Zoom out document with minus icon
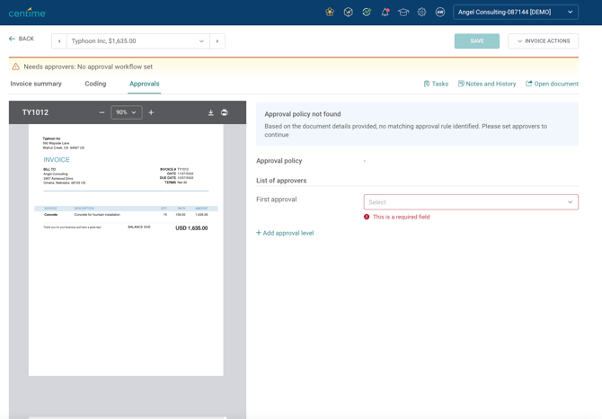The height and width of the screenshot is (419, 602). 102,112
